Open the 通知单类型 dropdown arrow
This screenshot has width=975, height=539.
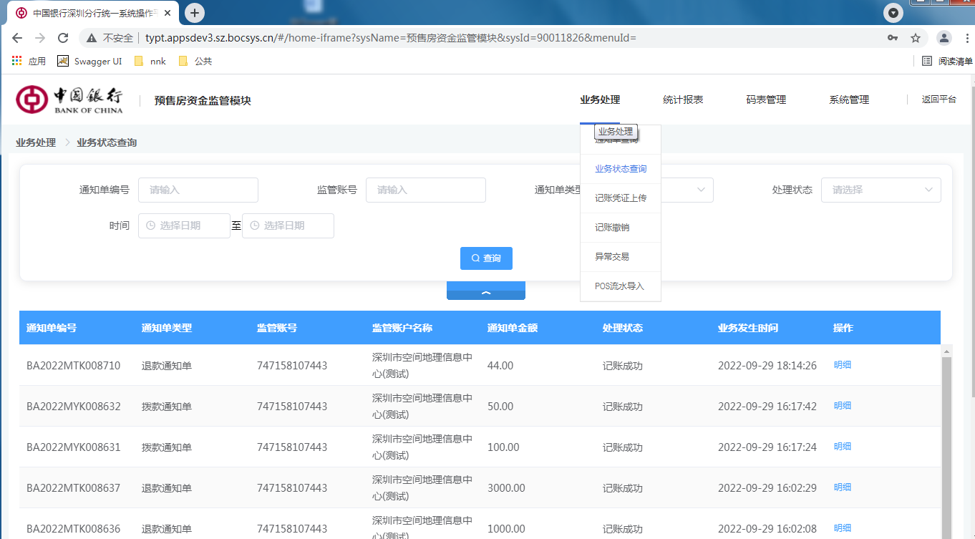[x=701, y=190]
